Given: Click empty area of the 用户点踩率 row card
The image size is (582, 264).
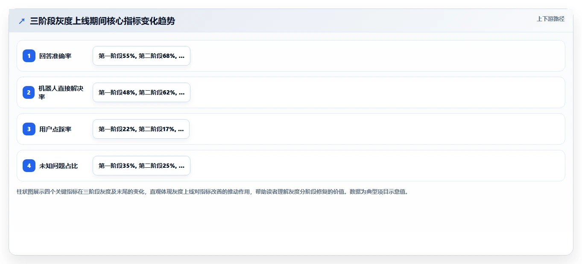Looking at the screenshot, I should point(376,129).
